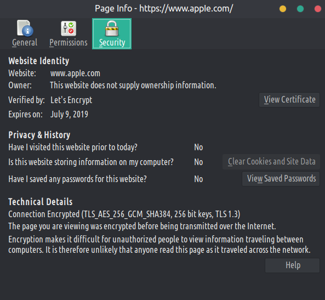Switch to the General tab label
This screenshot has width=325, height=300.
[25, 43]
